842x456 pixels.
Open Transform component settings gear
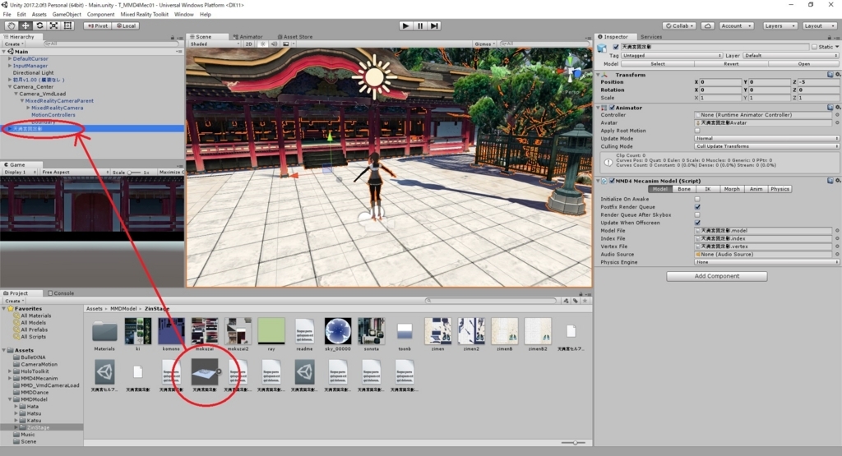click(838, 75)
